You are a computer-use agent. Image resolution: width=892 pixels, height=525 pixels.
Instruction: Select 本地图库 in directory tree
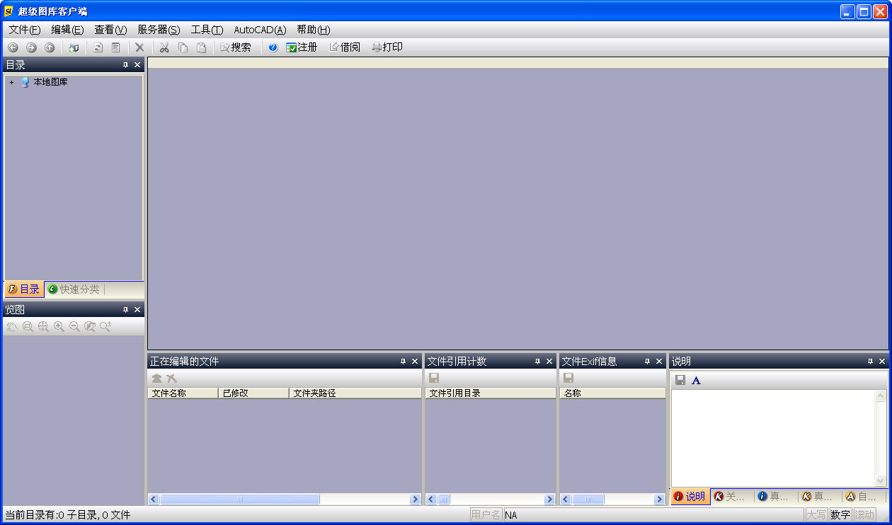(51, 82)
